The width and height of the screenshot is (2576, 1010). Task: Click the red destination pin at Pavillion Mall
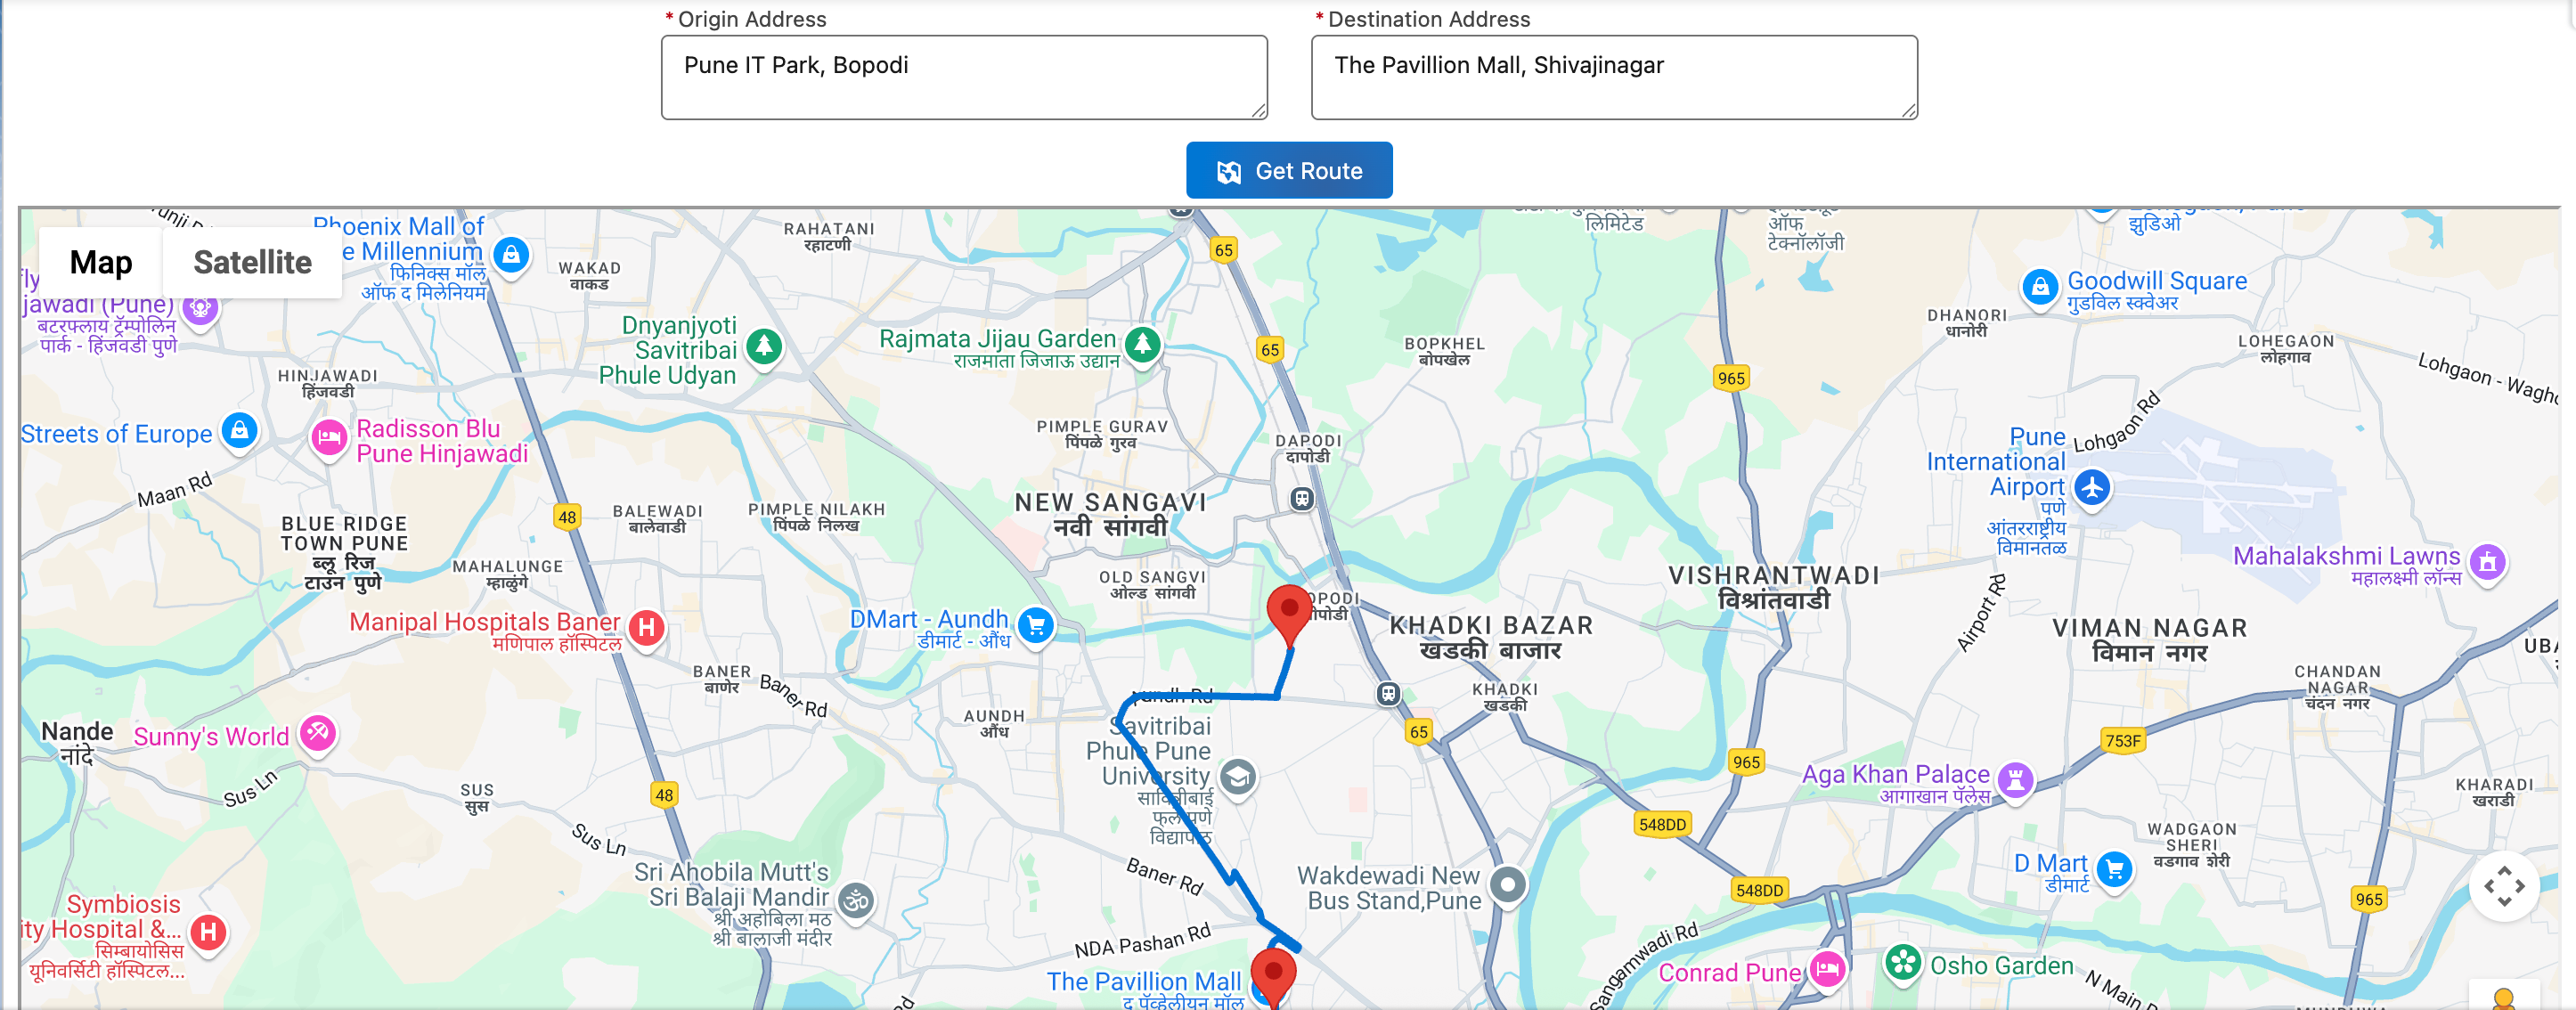1273,978
